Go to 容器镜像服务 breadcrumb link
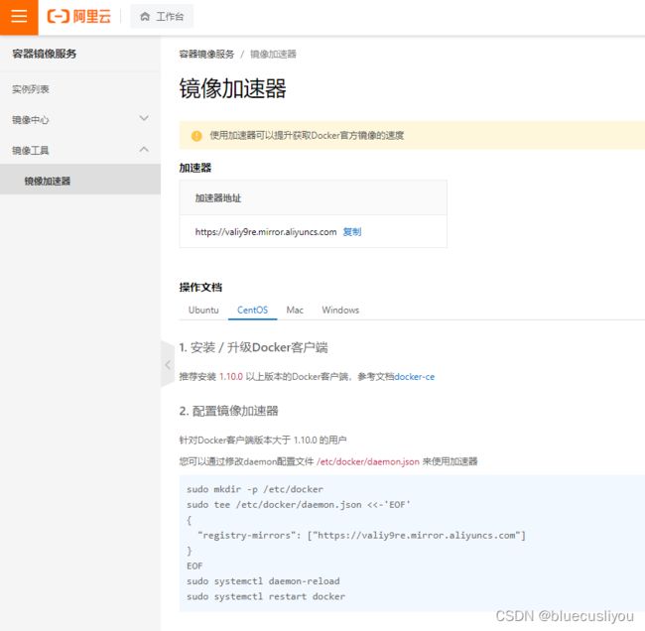645x631 pixels. 206,55
